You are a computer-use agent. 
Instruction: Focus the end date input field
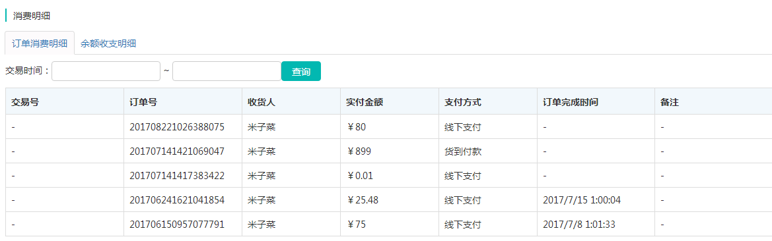click(227, 71)
